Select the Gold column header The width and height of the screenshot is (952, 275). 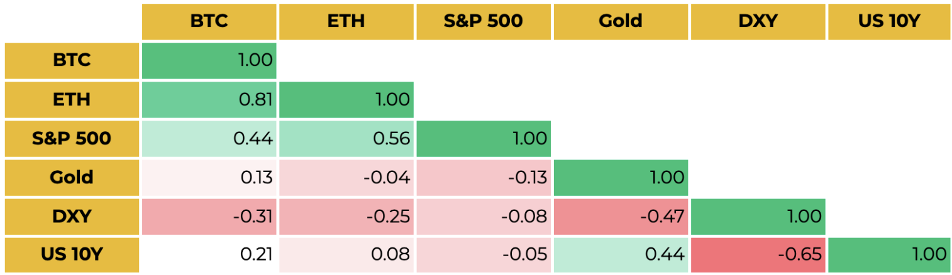pos(620,21)
